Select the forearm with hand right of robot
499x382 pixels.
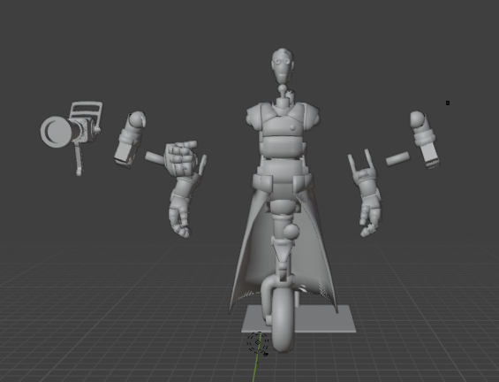click(366, 195)
